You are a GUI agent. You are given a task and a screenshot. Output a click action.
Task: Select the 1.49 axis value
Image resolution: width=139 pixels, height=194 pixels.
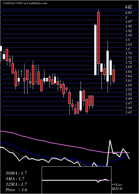click(x=128, y=99)
